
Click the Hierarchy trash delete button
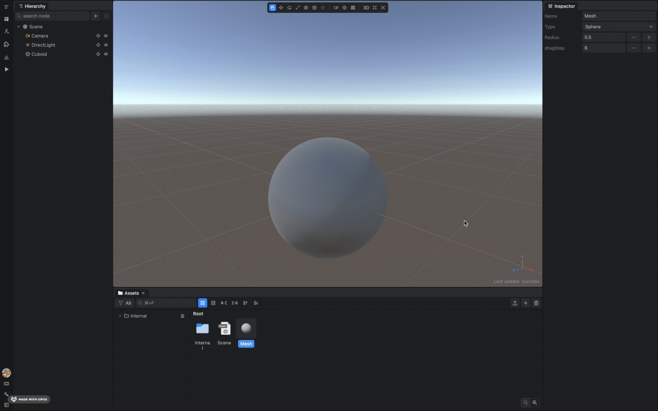[106, 16]
